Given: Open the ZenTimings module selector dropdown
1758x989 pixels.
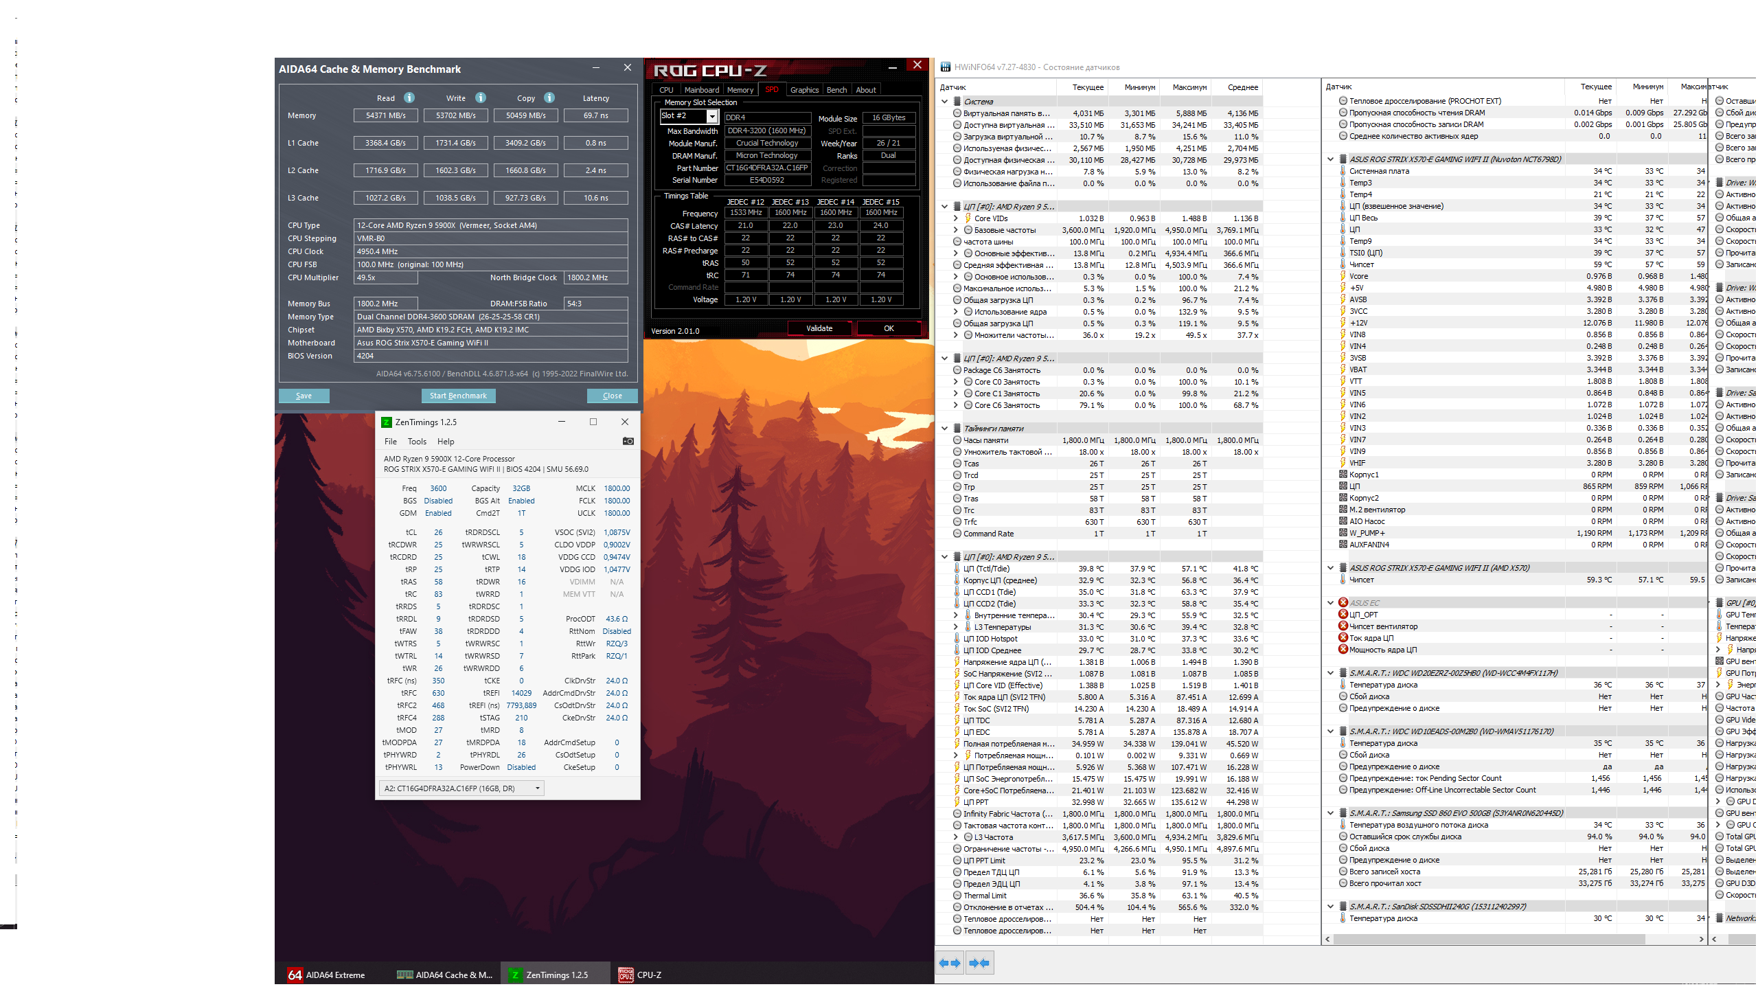Looking at the screenshot, I should (x=537, y=788).
